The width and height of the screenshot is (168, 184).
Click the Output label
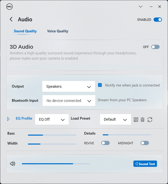18,86
